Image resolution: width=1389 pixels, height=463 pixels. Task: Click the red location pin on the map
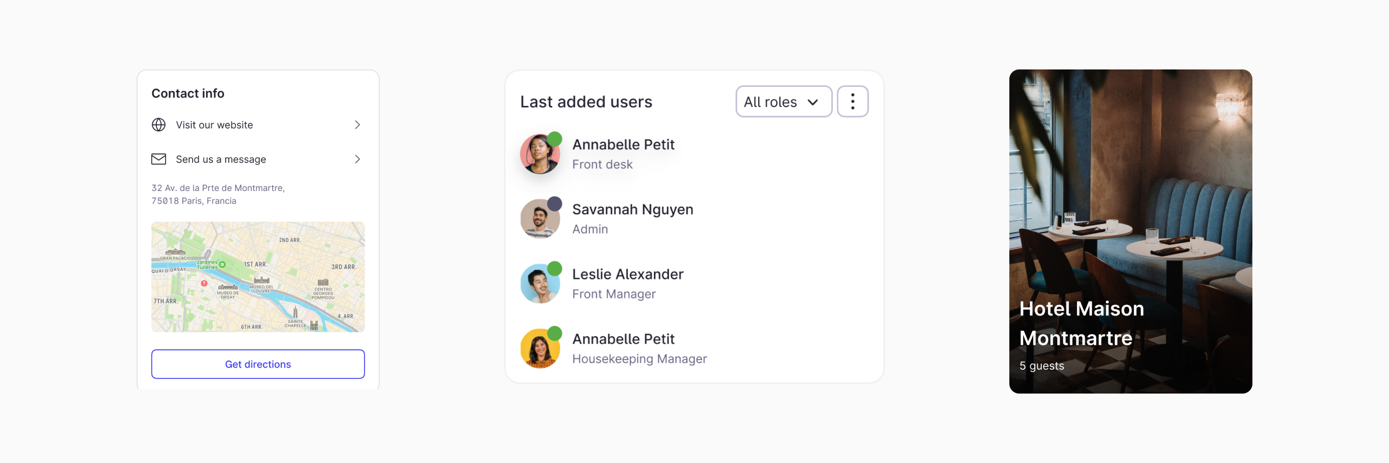[204, 283]
